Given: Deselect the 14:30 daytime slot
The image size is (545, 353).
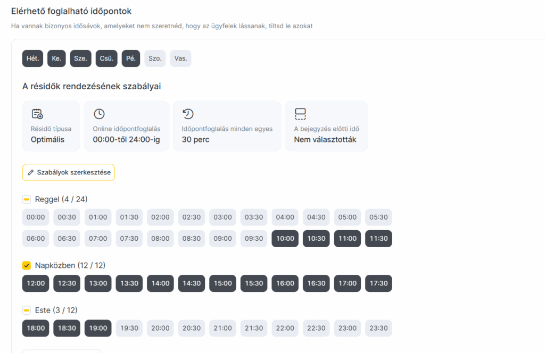Looking at the screenshot, I should [x=192, y=283].
